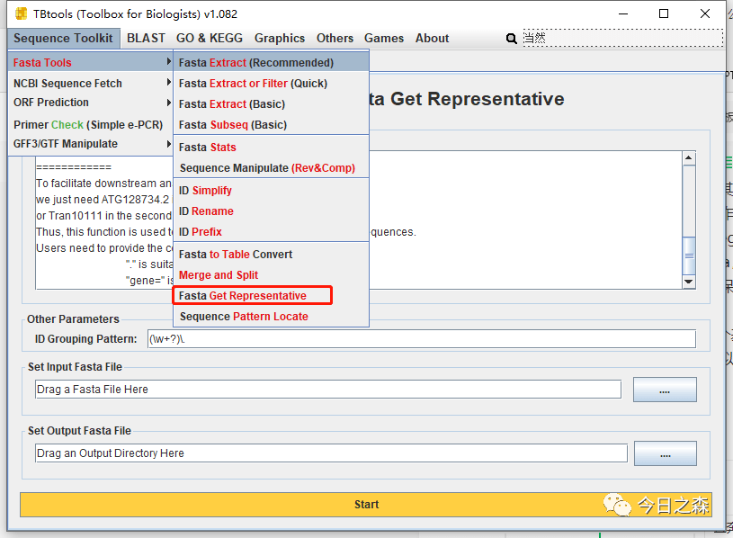Viewport: 733px width, 538px height.
Task: Click the description box scroll-down arrow
Action: [689, 282]
